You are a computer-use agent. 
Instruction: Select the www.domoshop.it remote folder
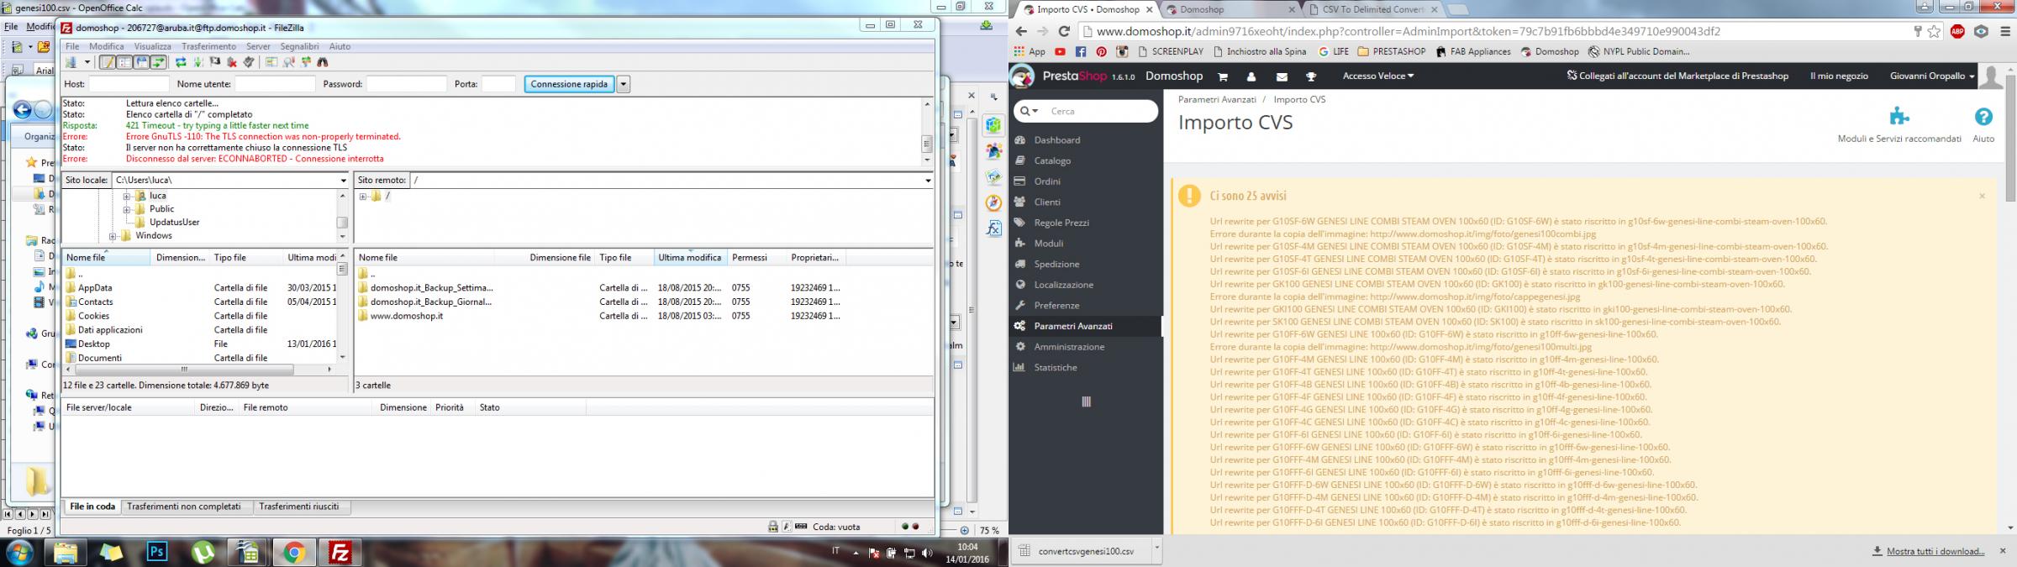click(406, 316)
